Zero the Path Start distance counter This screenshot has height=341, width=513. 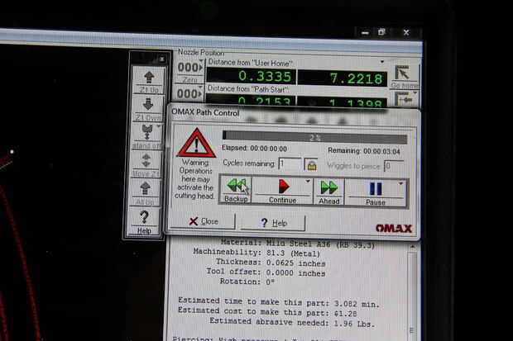(189, 94)
